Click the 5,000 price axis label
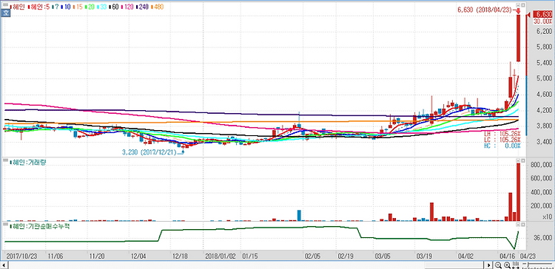The height and width of the screenshot is (269, 555). pyautogui.click(x=544, y=78)
